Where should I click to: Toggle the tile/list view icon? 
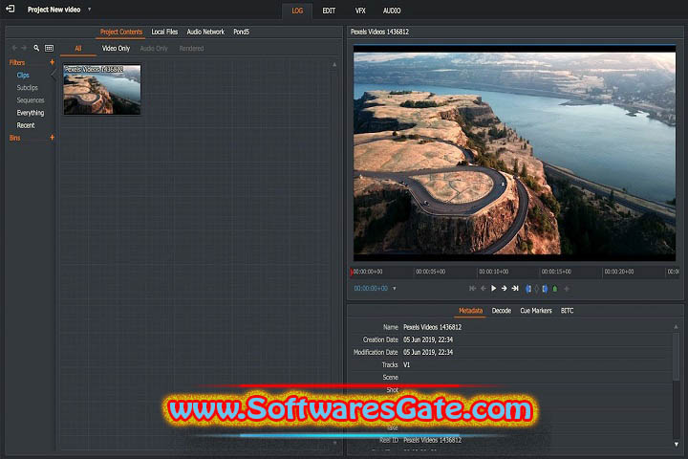pos(49,48)
